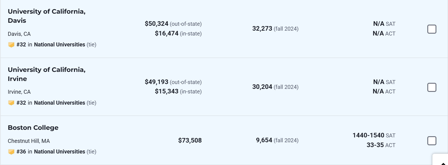The image size is (448, 165).
Task: Click Boston College's 33-35 ACT range
Action: coord(375,145)
